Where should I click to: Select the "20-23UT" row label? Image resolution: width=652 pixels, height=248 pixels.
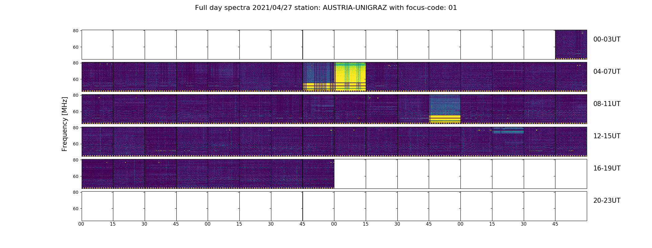[x=607, y=201]
